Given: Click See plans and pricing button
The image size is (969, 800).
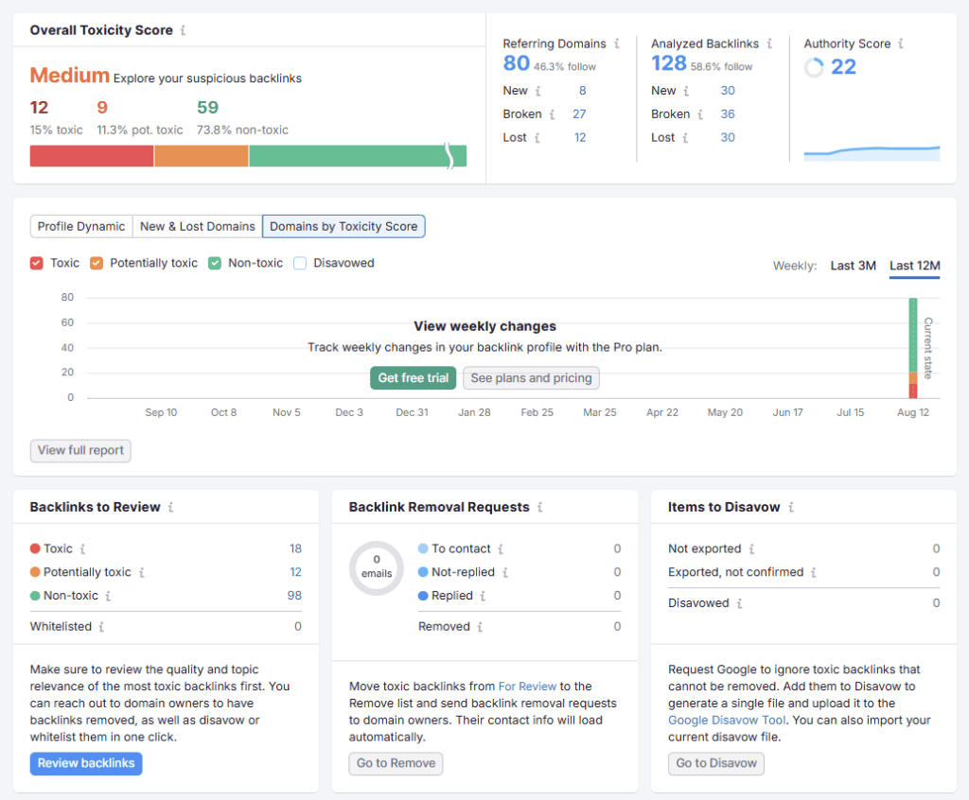Looking at the screenshot, I should 531,378.
